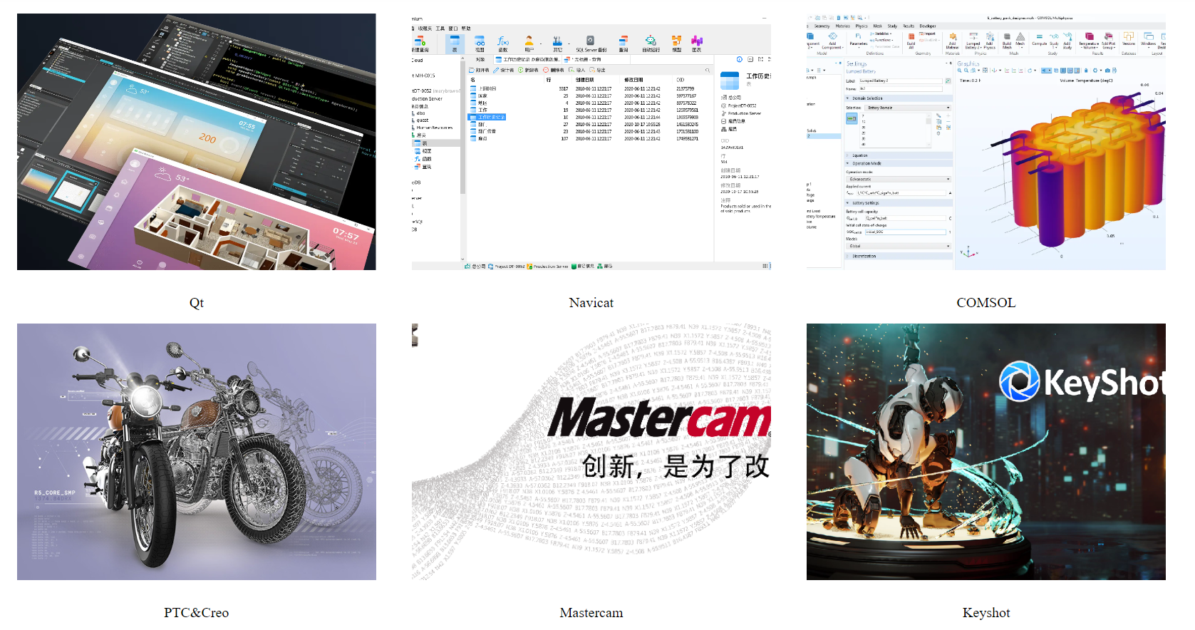
Task: Open the KeyShot robot thumbnail
Action: coord(986,452)
